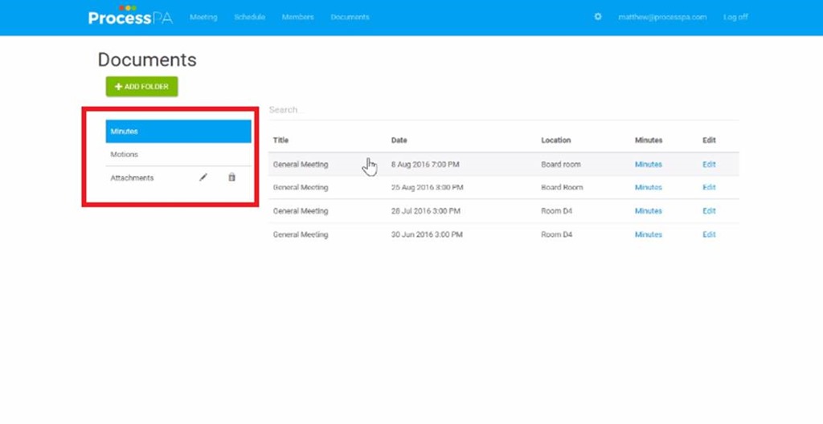The width and height of the screenshot is (823, 424).
Task: Edit the 25 Aug 2016 meeting
Action: tap(709, 187)
